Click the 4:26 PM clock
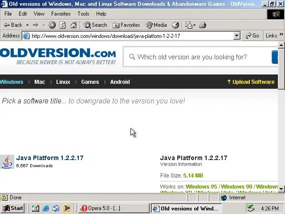 point(270,208)
